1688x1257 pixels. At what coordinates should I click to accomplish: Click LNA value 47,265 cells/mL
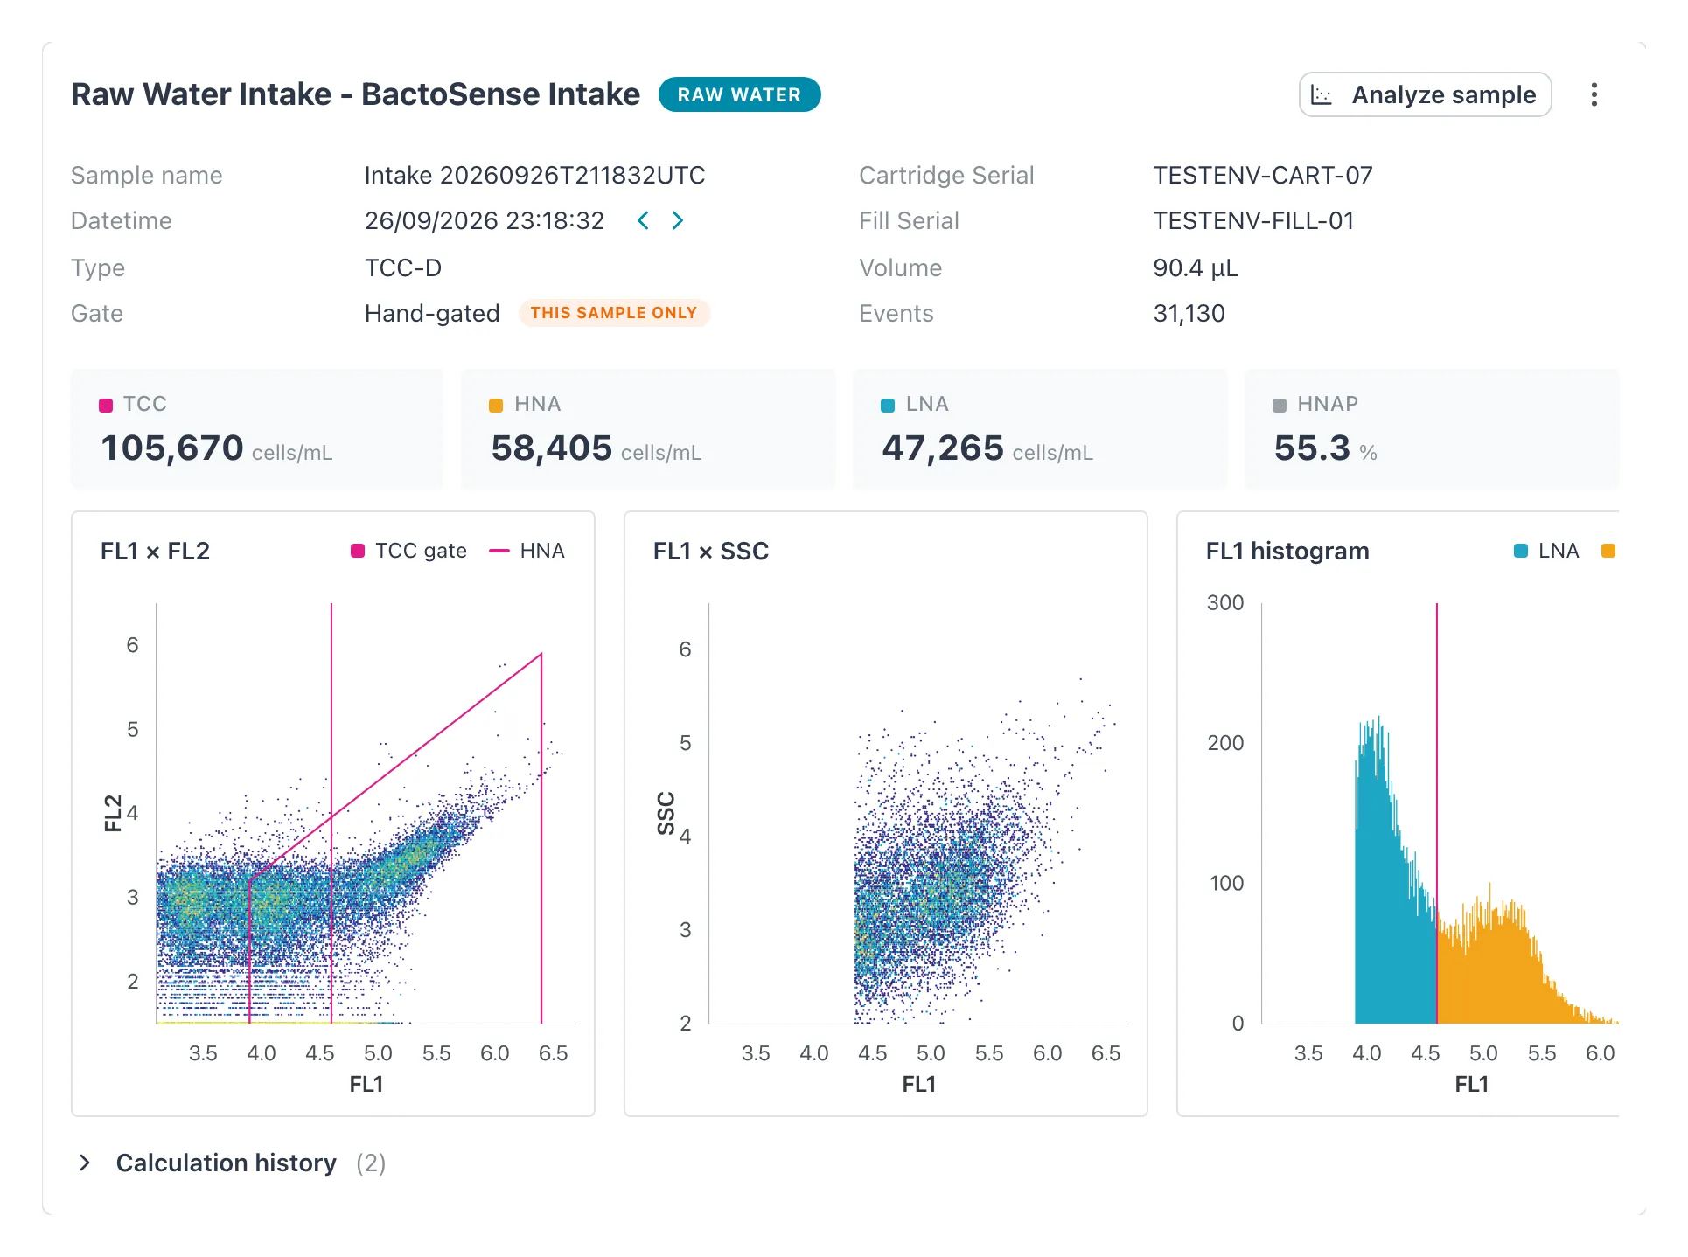click(987, 448)
